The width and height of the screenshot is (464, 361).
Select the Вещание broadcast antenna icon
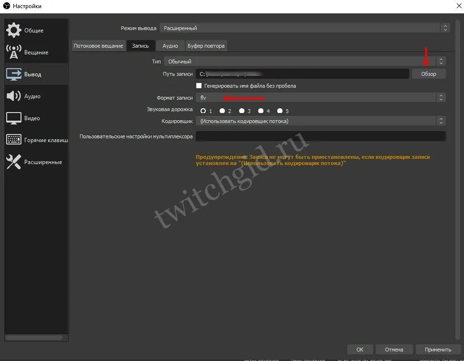(x=14, y=52)
